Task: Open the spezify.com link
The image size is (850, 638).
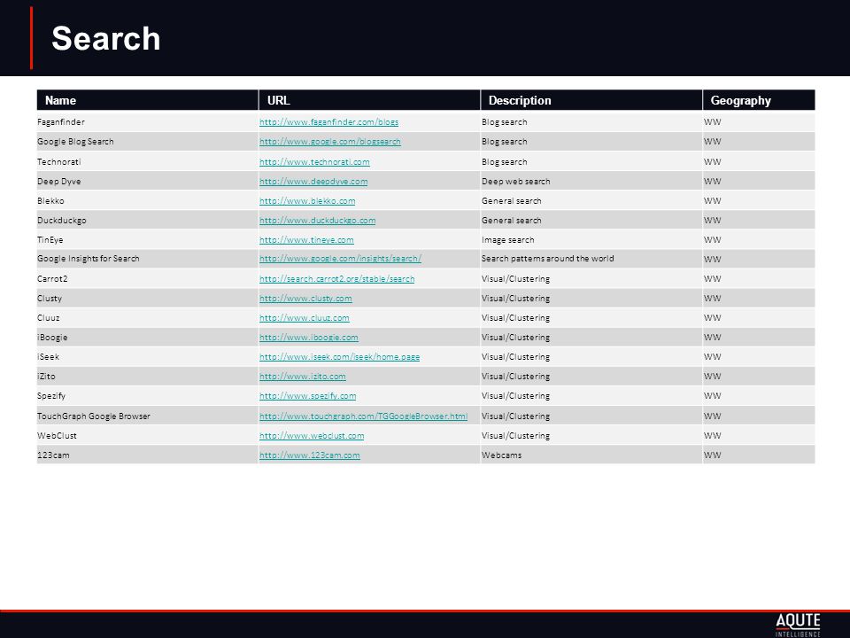Action: click(307, 396)
